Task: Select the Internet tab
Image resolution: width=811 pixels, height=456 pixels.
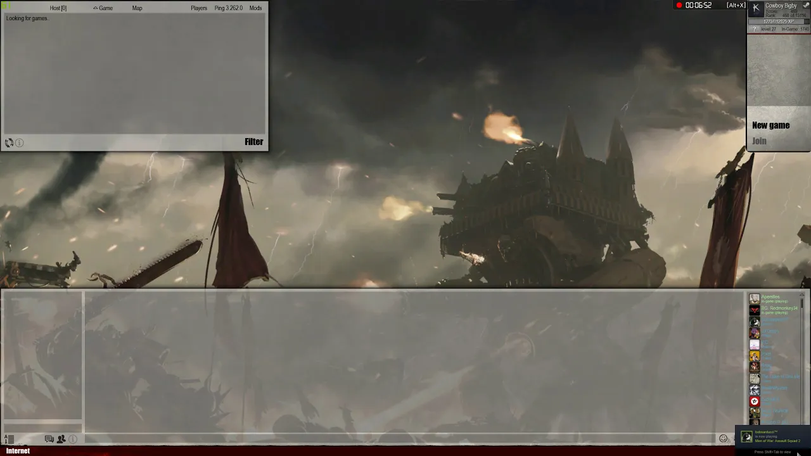Action: (18, 451)
